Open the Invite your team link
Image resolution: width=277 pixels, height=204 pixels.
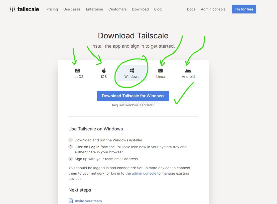tap(88, 201)
